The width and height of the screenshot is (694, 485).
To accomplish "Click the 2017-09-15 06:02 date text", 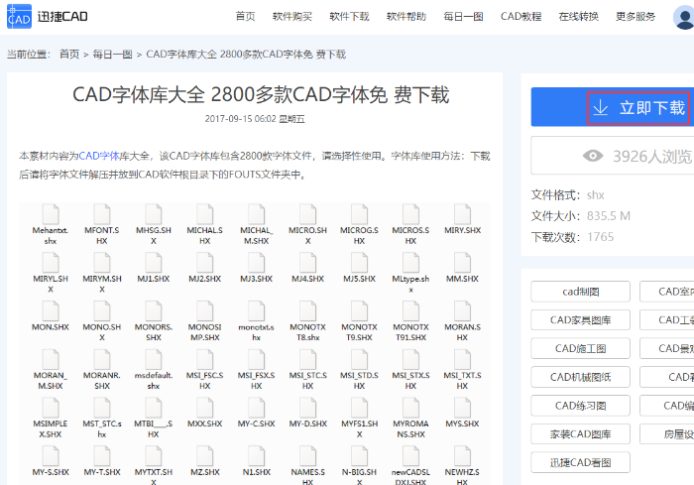I will pyautogui.click(x=240, y=119).
